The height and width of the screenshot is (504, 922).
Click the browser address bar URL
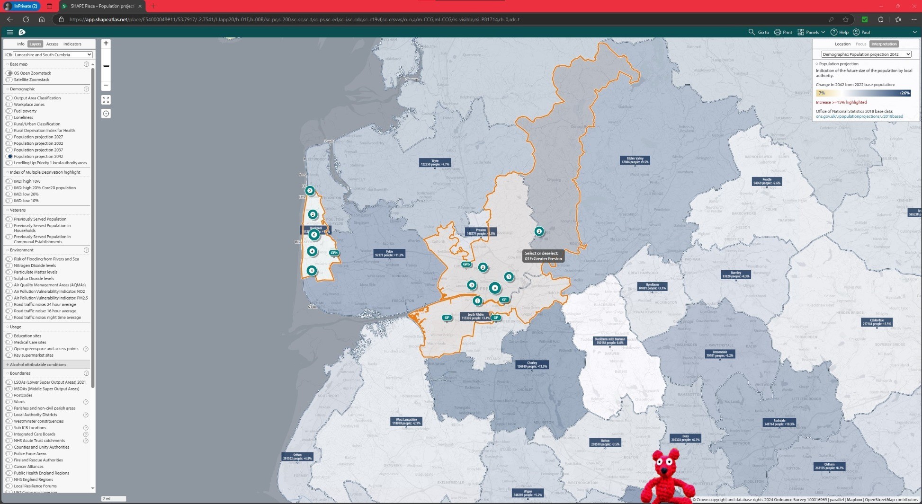(294, 19)
